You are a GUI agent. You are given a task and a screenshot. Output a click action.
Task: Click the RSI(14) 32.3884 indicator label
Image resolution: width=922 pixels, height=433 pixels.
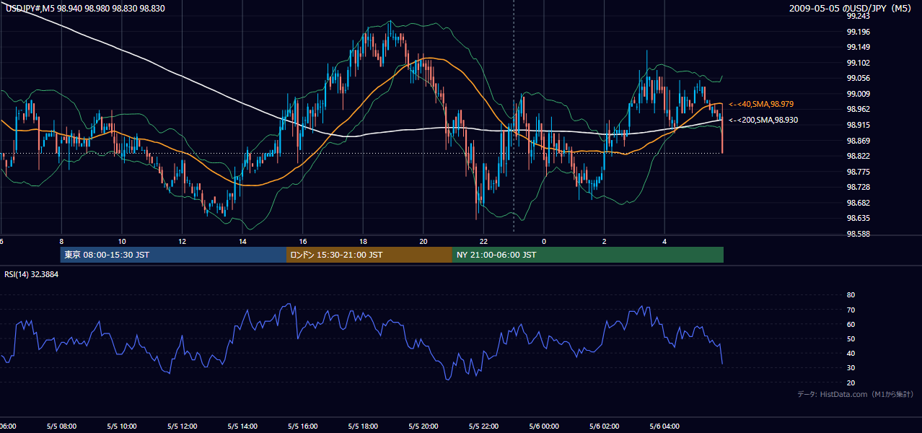click(x=32, y=274)
